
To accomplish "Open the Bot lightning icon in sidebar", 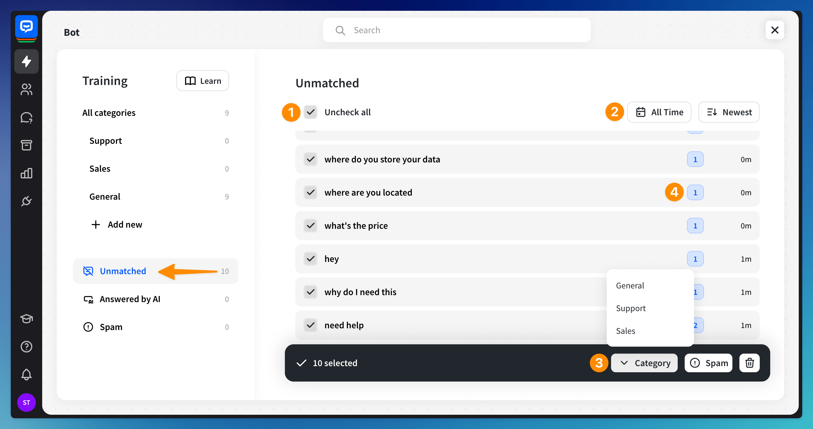I will tap(26, 61).
